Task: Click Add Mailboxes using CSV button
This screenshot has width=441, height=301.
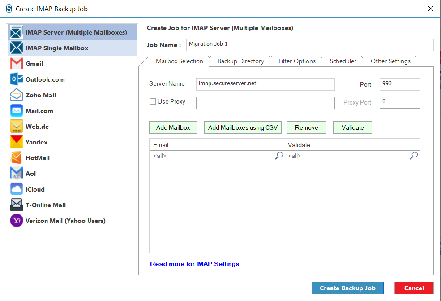Action: 243,127
